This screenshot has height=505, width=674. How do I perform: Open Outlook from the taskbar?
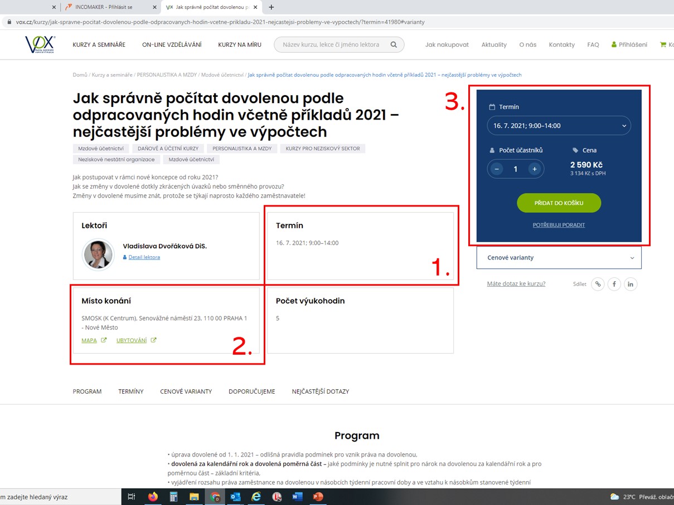point(235,497)
